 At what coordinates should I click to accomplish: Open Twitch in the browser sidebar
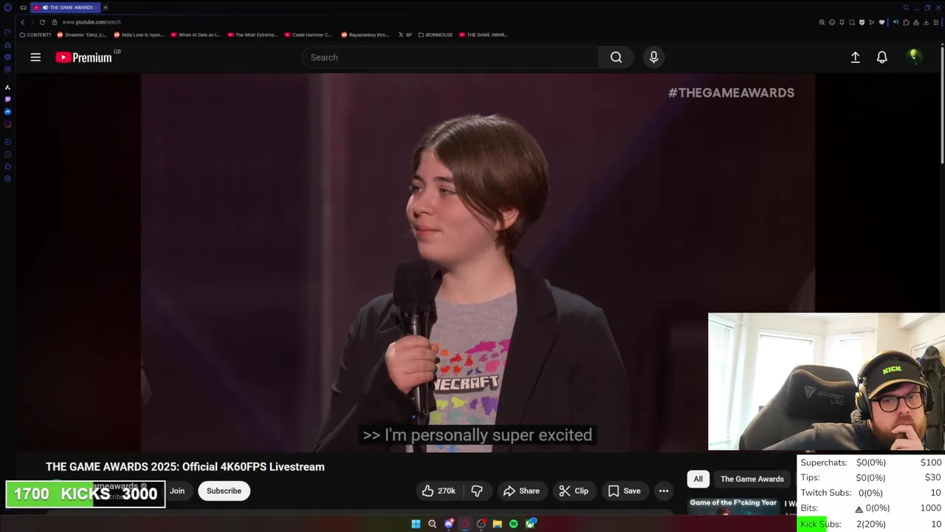tap(7, 99)
